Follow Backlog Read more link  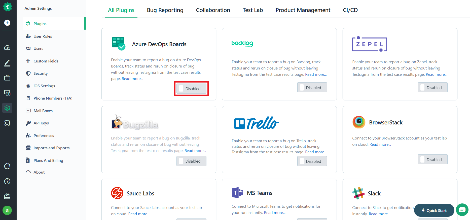click(316, 75)
